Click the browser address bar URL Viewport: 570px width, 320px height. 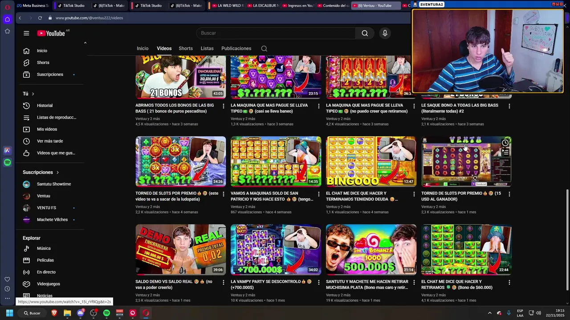coord(89,18)
